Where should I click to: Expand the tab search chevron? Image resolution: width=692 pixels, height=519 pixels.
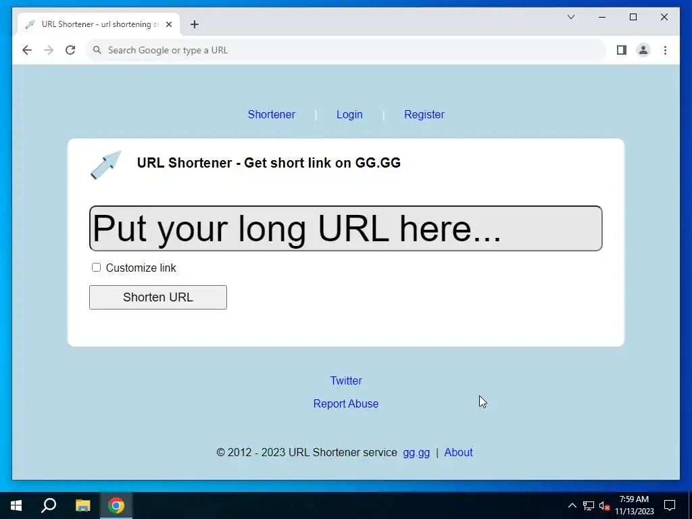(x=570, y=17)
